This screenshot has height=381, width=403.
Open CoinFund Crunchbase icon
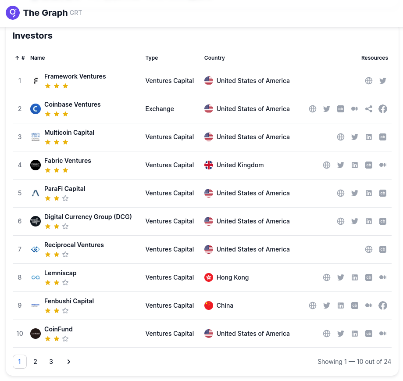tap(368, 334)
